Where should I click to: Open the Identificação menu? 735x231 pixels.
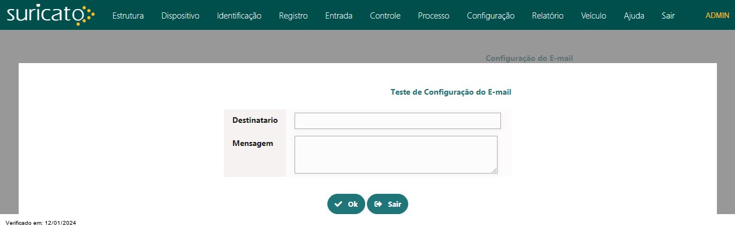point(239,16)
